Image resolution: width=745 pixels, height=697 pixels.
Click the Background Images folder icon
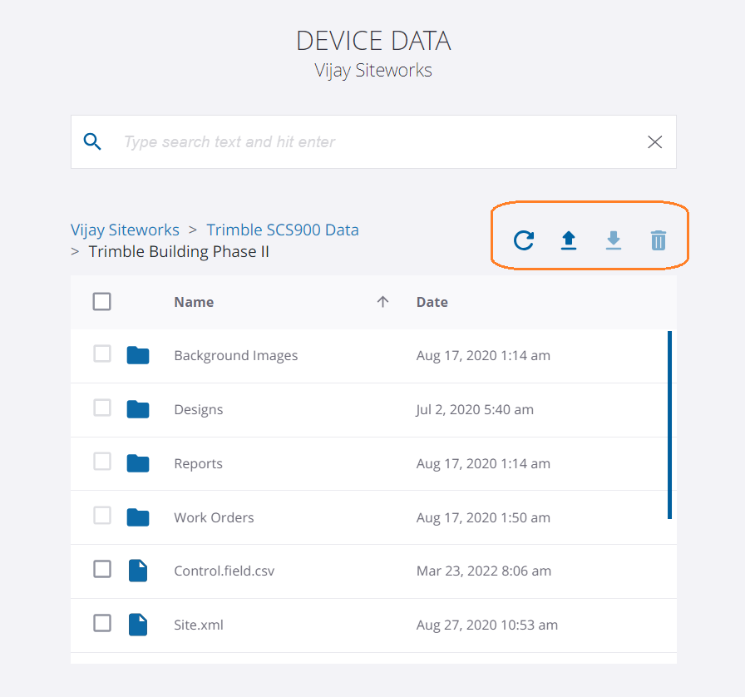tap(138, 355)
